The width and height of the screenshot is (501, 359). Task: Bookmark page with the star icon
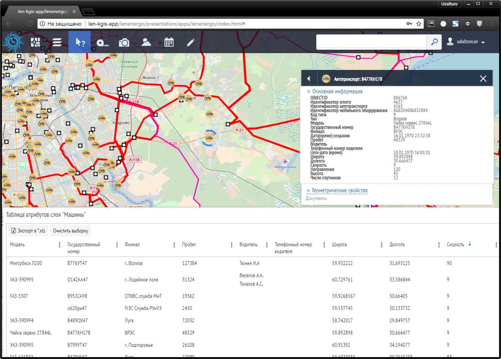[418, 23]
